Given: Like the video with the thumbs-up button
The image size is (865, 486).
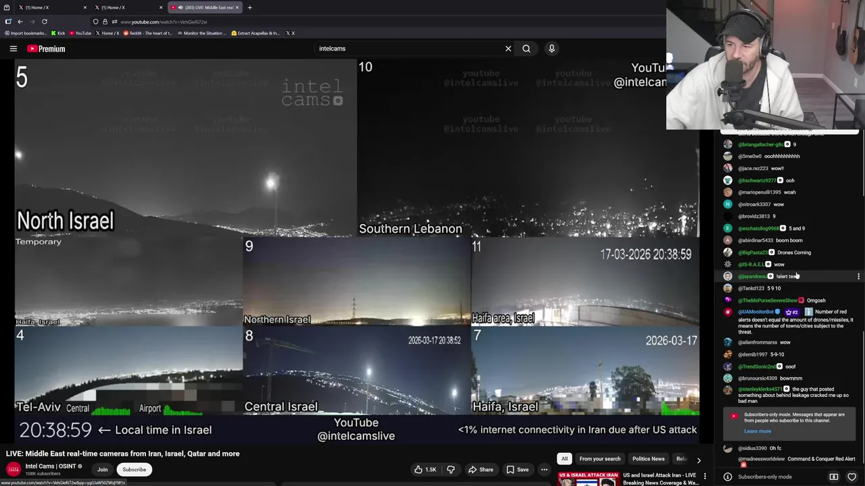Looking at the screenshot, I should click(425, 470).
